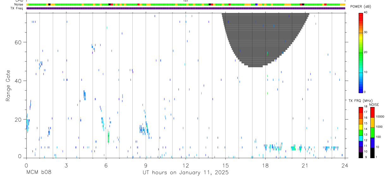Click the green segment of NOISE color bar

tap(372, 133)
